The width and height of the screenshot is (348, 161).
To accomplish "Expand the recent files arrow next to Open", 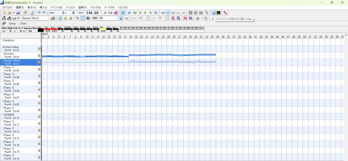I will click(13, 13).
